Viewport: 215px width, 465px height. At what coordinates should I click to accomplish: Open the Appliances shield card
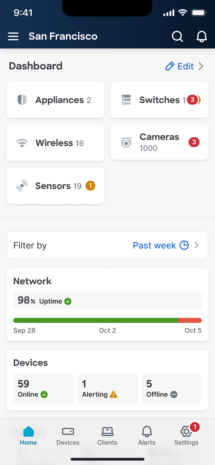[55, 100]
